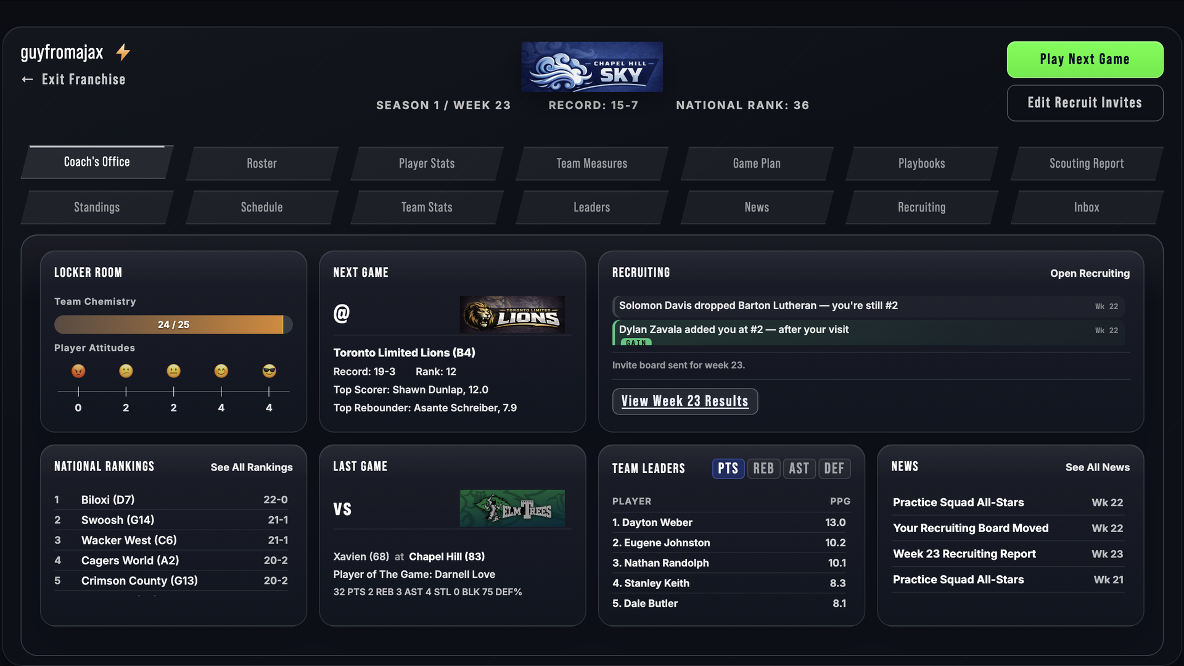The height and width of the screenshot is (666, 1184).
Task: Open the Recruiting tab
Action: click(x=921, y=207)
